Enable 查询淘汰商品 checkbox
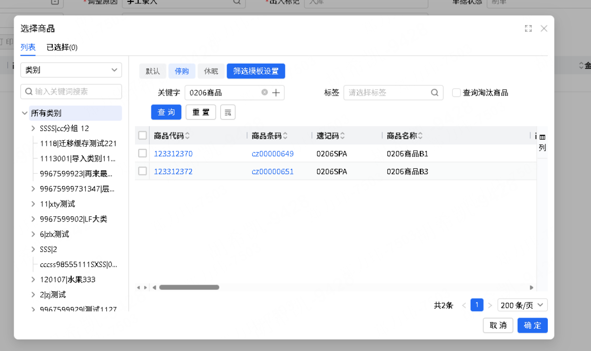Screen dimensions: 591x351 [x=456, y=93]
